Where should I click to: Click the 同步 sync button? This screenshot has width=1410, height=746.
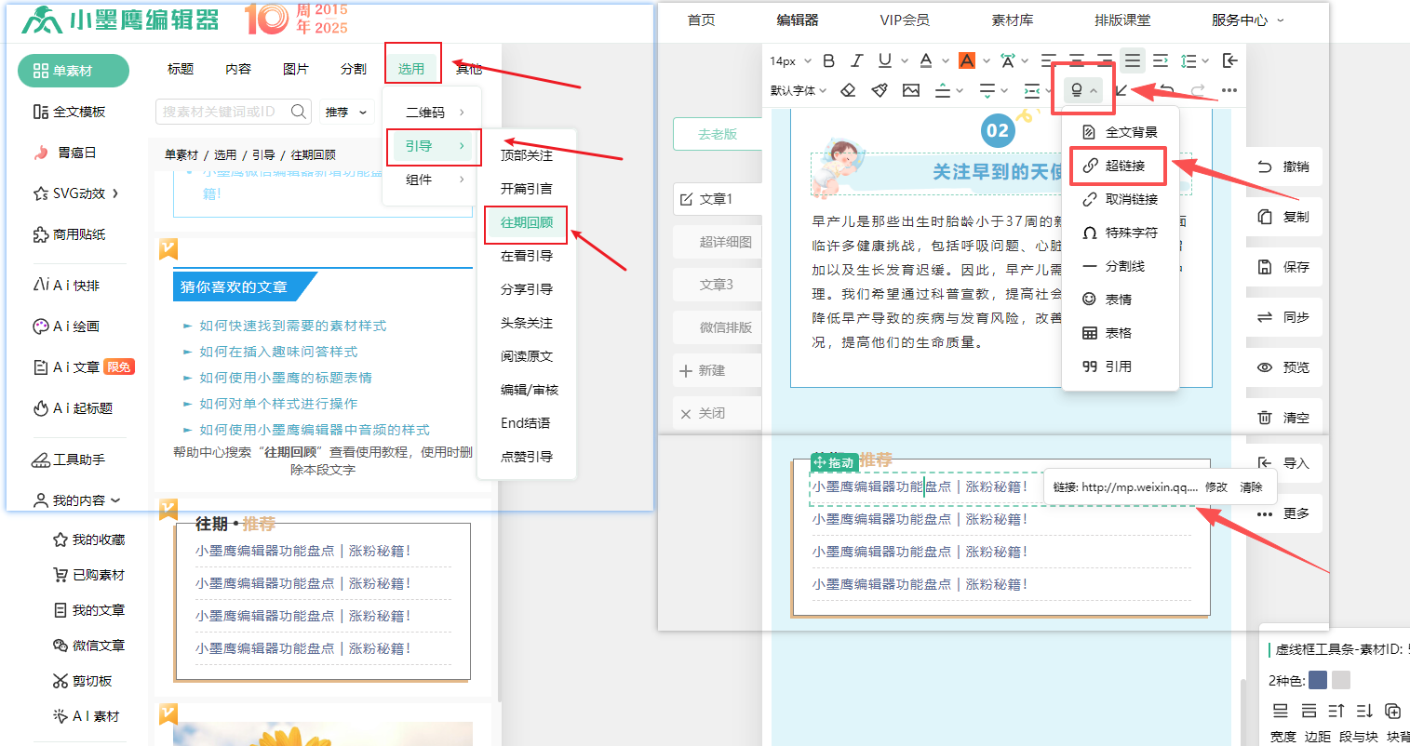(1283, 317)
